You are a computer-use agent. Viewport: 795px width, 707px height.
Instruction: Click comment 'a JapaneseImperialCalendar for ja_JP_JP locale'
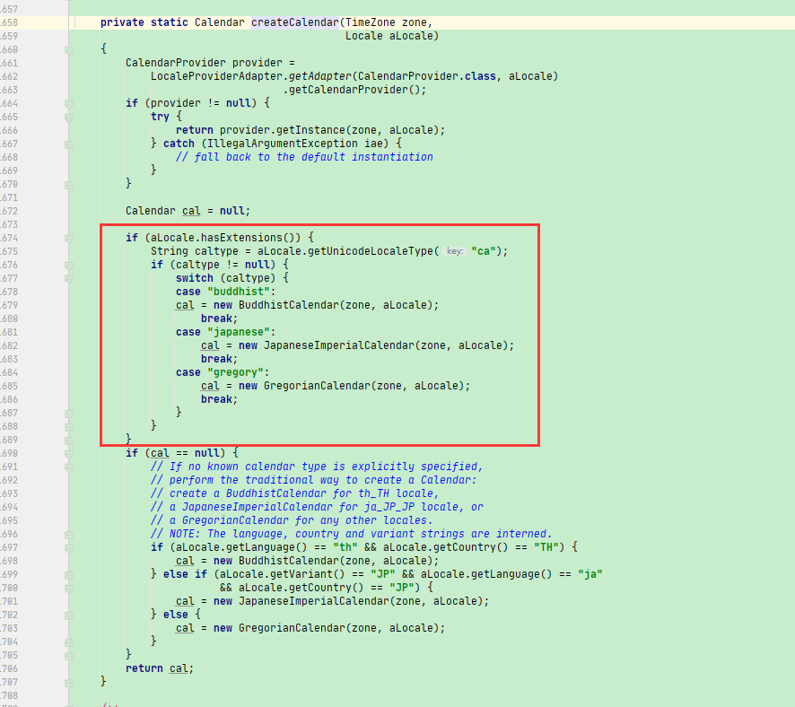[314, 507]
